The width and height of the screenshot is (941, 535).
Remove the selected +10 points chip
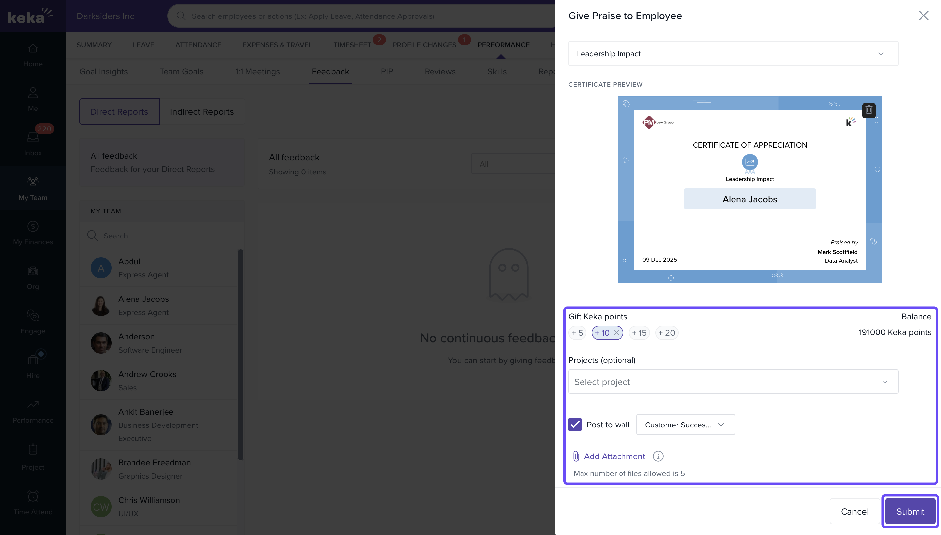coord(616,333)
